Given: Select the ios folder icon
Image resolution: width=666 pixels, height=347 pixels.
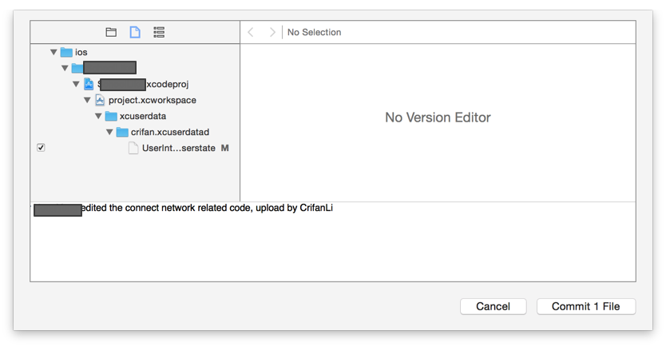Looking at the screenshot, I should (66, 52).
